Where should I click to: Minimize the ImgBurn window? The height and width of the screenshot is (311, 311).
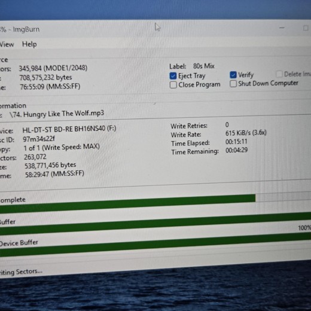[x=282, y=28]
